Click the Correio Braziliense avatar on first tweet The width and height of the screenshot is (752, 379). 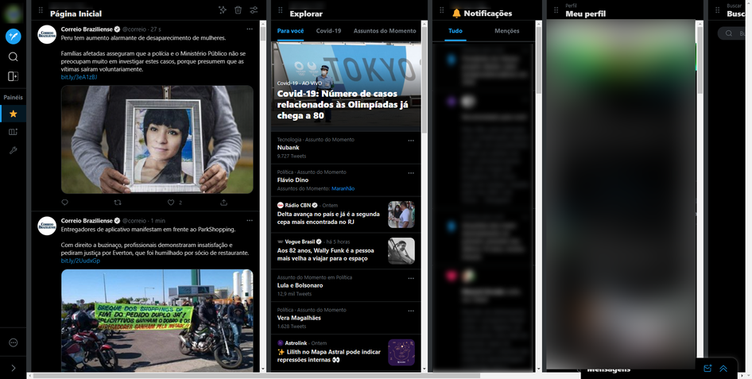47,34
